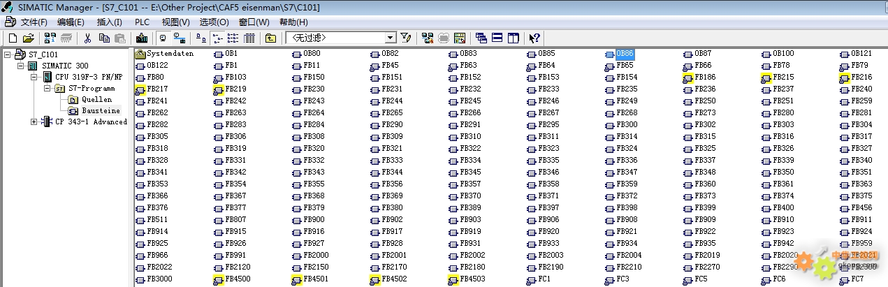Screen dimensions: 888x287
Task: Select block FB4500
Action: [232, 279]
